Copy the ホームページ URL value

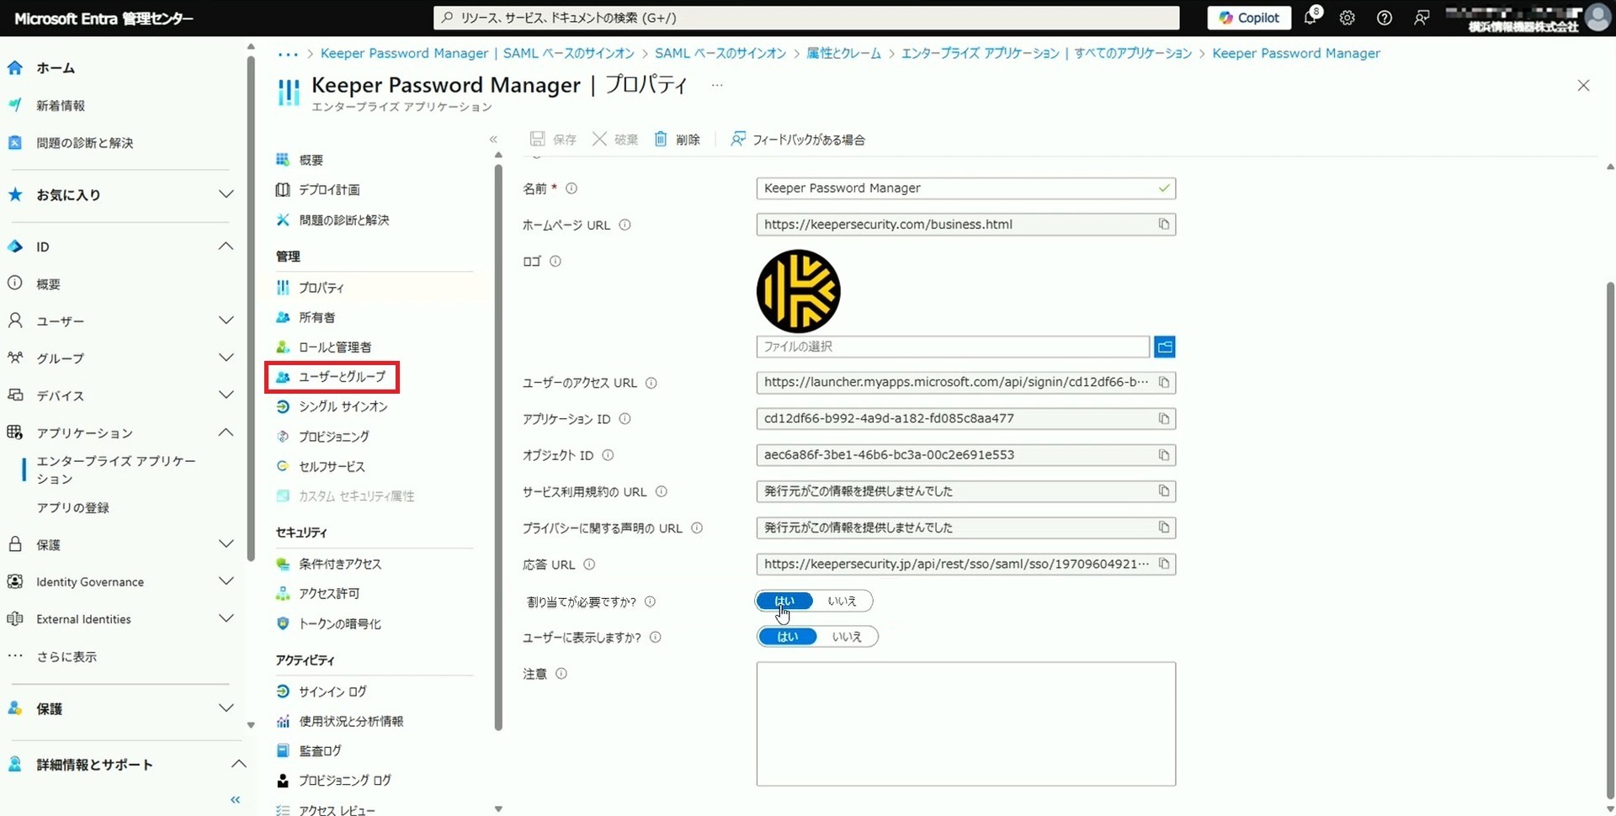click(x=1163, y=225)
